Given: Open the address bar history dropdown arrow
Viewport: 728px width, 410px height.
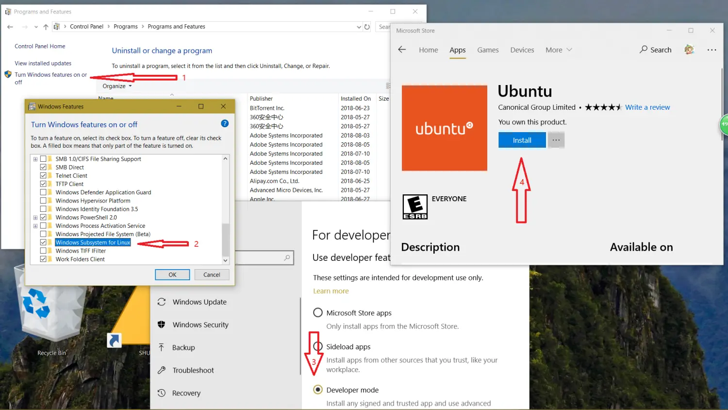Looking at the screenshot, I should tap(359, 27).
